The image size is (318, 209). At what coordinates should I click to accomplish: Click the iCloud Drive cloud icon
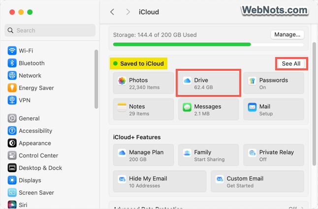[x=187, y=81]
